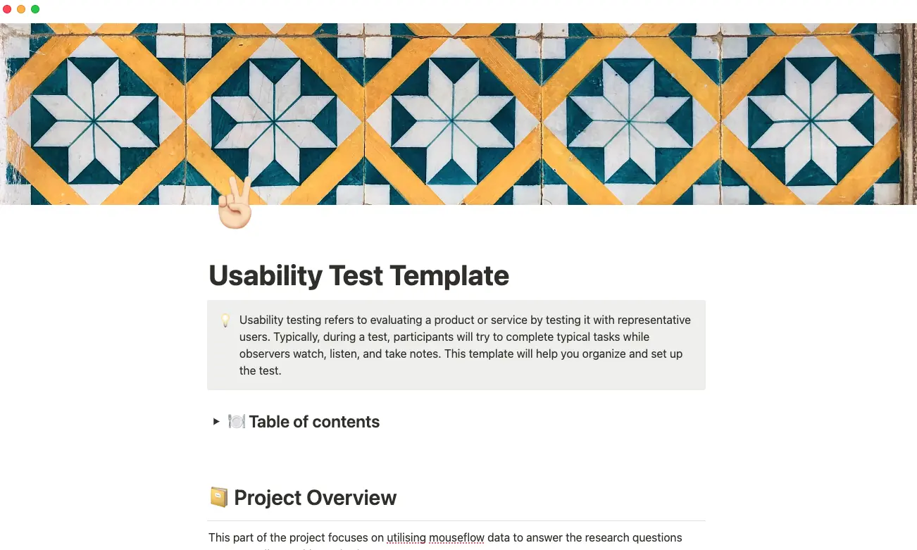Viewport: 917px width, 550px height.
Task: Click the small triangle before Table of contents
Action: pos(216,421)
